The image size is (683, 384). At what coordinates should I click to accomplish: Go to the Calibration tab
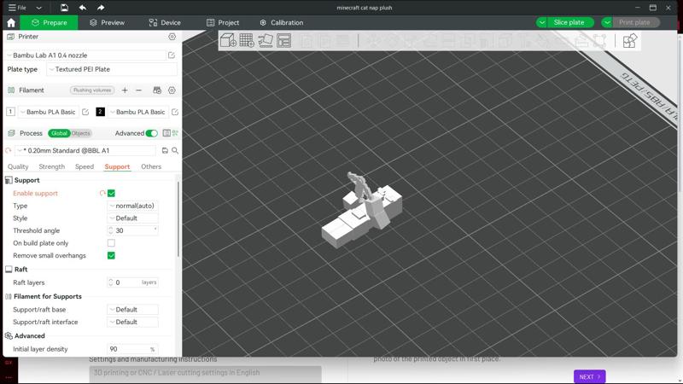pyautogui.click(x=282, y=23)
